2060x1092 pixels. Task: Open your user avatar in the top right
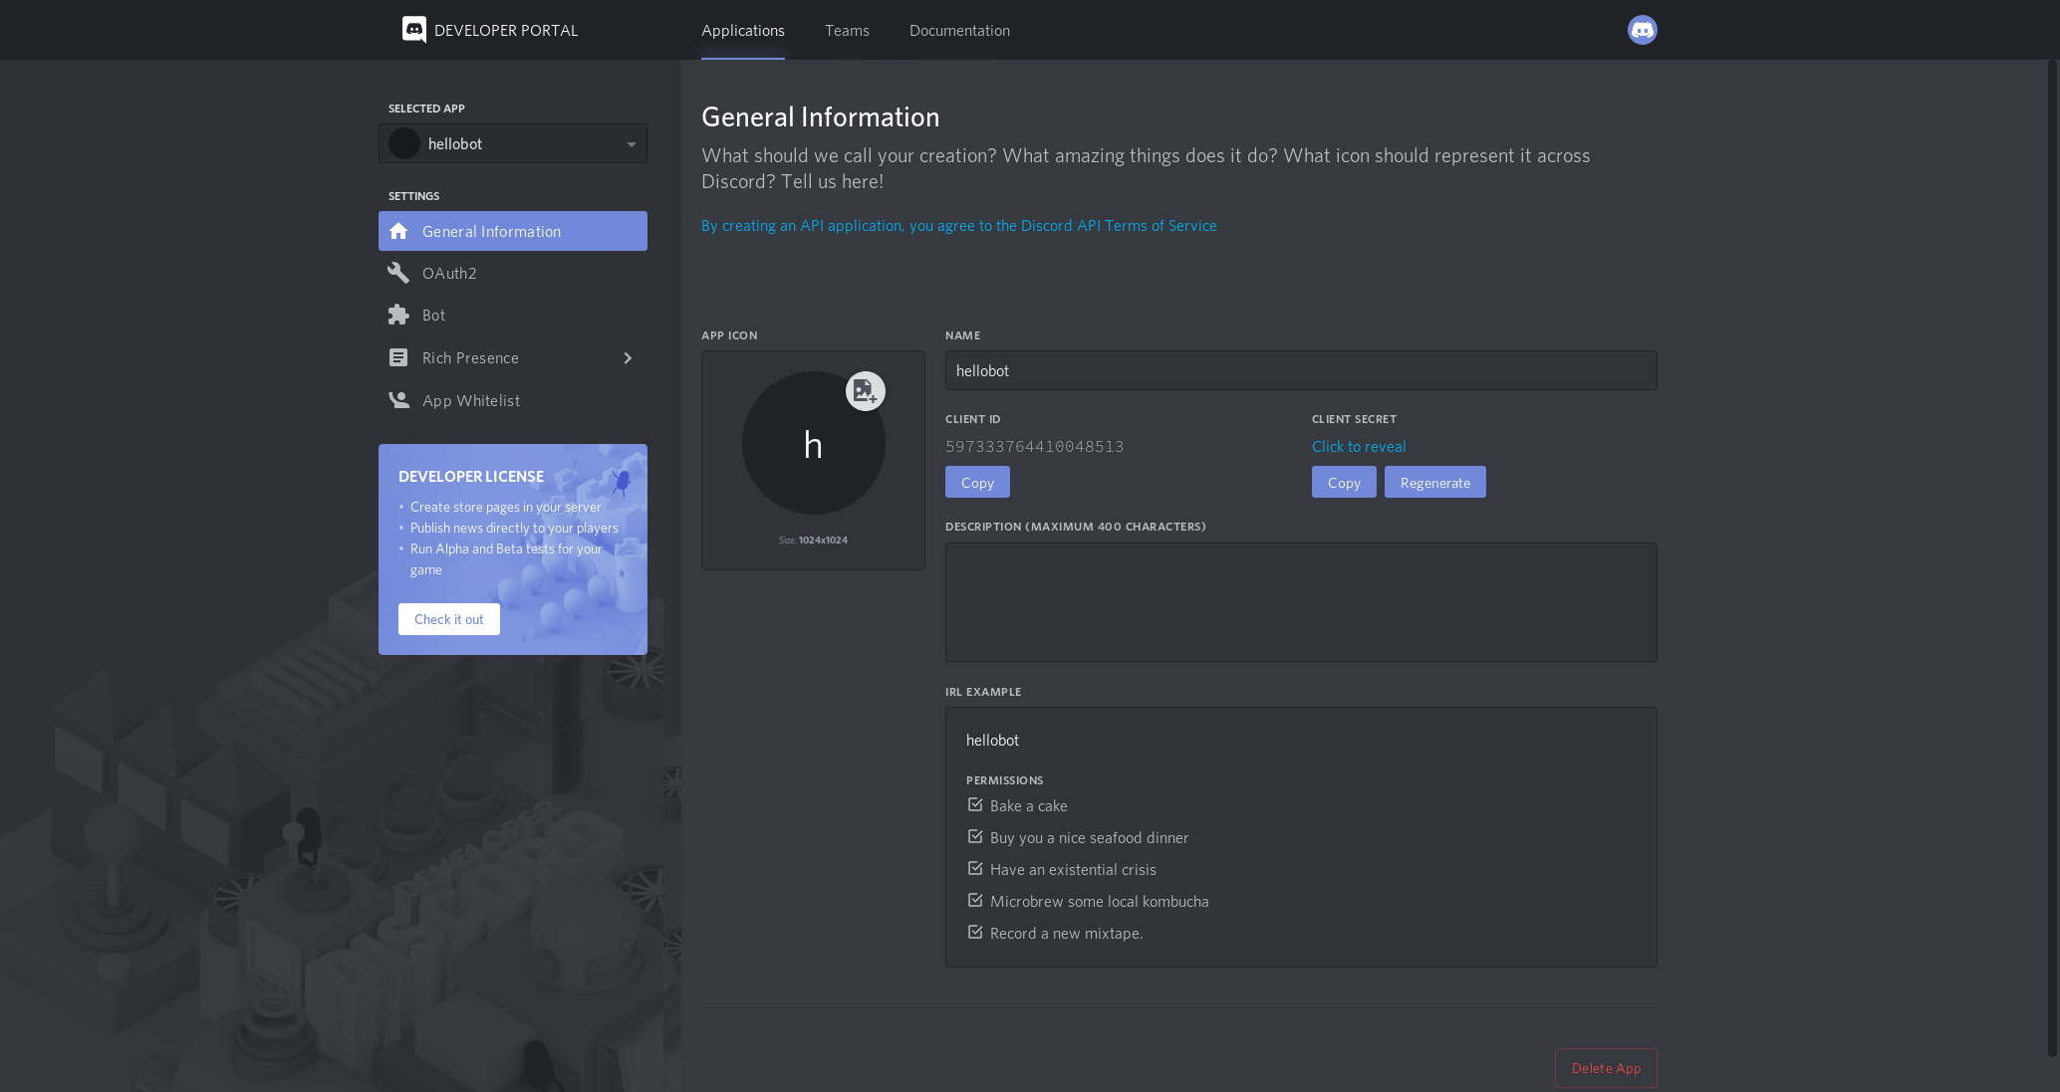tap(1642, 30)
